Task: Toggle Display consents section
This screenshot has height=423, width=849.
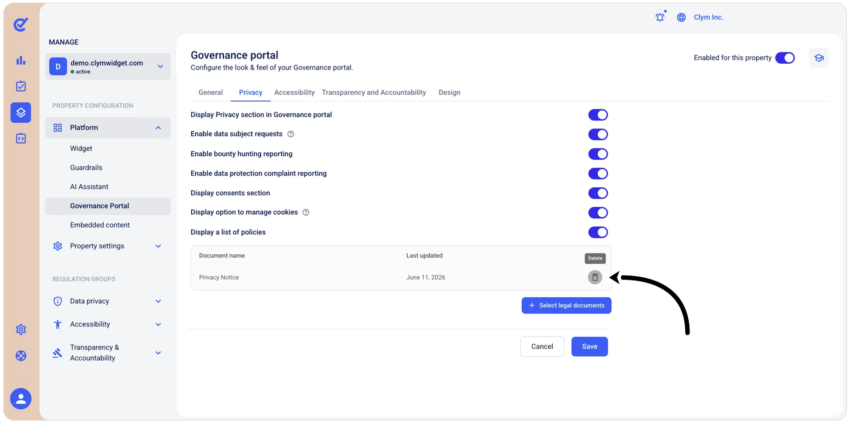Action: point(598,193)
